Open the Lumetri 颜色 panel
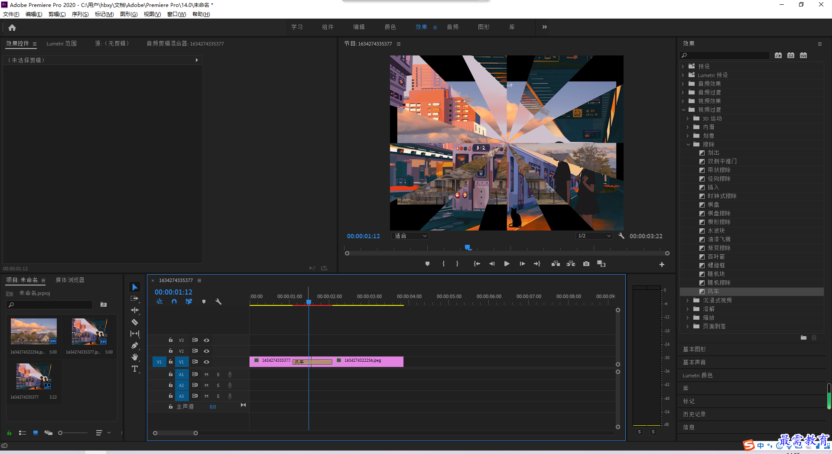Screen dimensions: 832x454 (x=698, y=375)
